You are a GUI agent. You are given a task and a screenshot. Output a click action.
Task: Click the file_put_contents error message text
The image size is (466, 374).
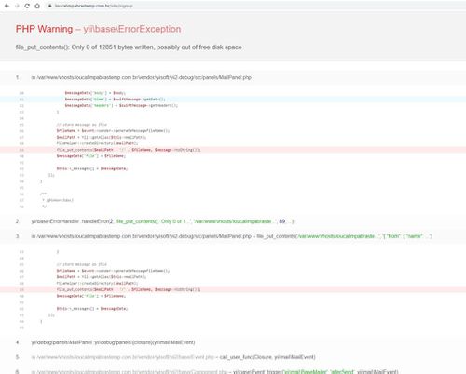[129, 47]
